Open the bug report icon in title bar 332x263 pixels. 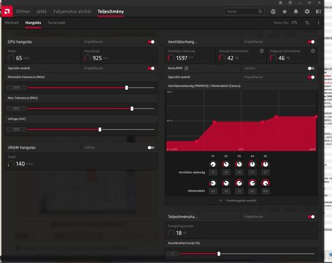click(x=281, y=3)
